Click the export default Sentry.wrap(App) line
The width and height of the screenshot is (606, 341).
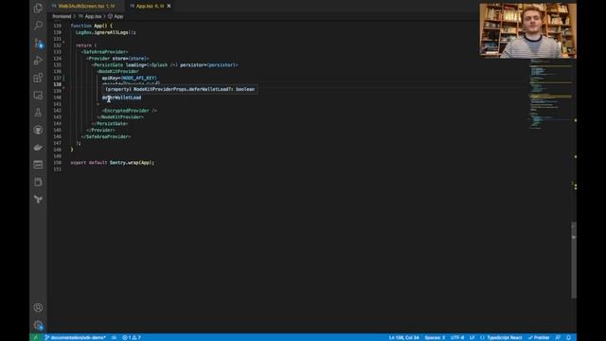(112, 163)
